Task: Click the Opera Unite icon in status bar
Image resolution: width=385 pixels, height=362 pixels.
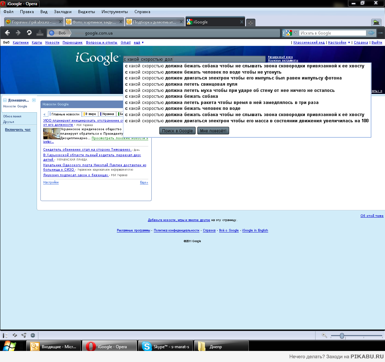Action: tap(24, 335)
